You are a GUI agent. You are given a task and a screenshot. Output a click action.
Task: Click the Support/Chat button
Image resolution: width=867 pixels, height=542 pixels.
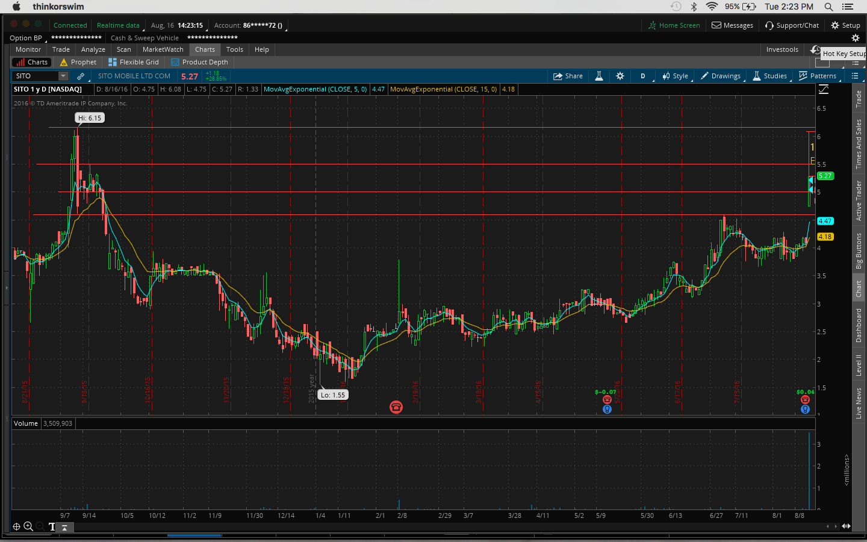[x=792, y=25]
